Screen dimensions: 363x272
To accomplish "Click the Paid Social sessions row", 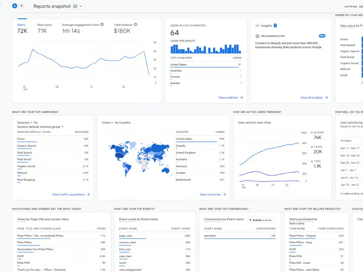I will (53, 159).
